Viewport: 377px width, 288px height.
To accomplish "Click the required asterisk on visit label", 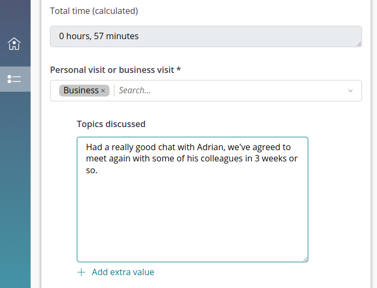I will 178,70.
